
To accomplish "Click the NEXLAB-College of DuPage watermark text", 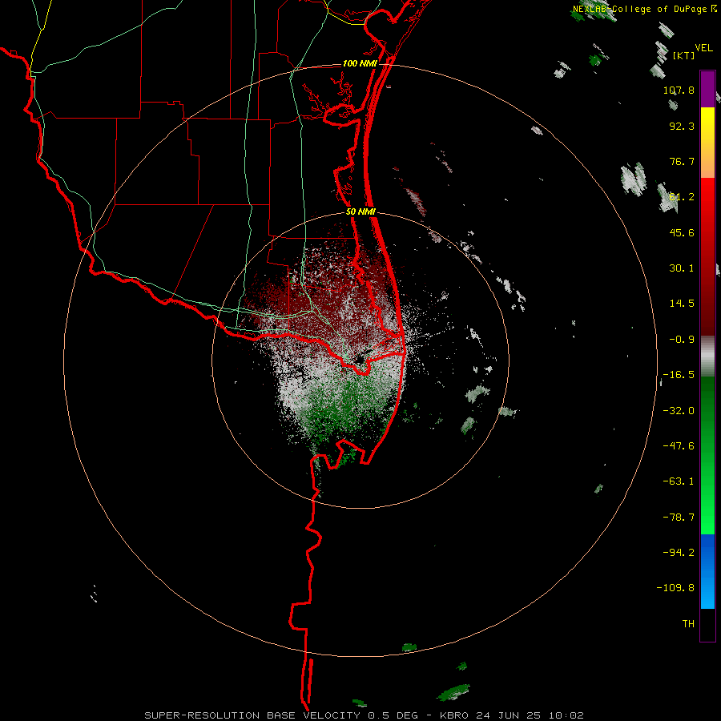I will click(x=639, y=9).
